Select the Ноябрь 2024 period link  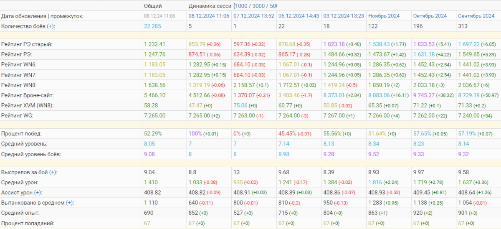384,16
